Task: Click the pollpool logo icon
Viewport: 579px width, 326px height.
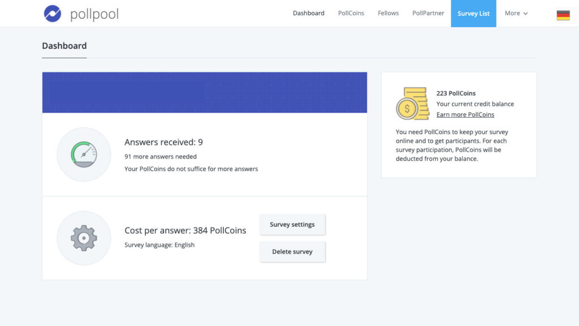Action: pyautogui.click(x=53, y=14)
